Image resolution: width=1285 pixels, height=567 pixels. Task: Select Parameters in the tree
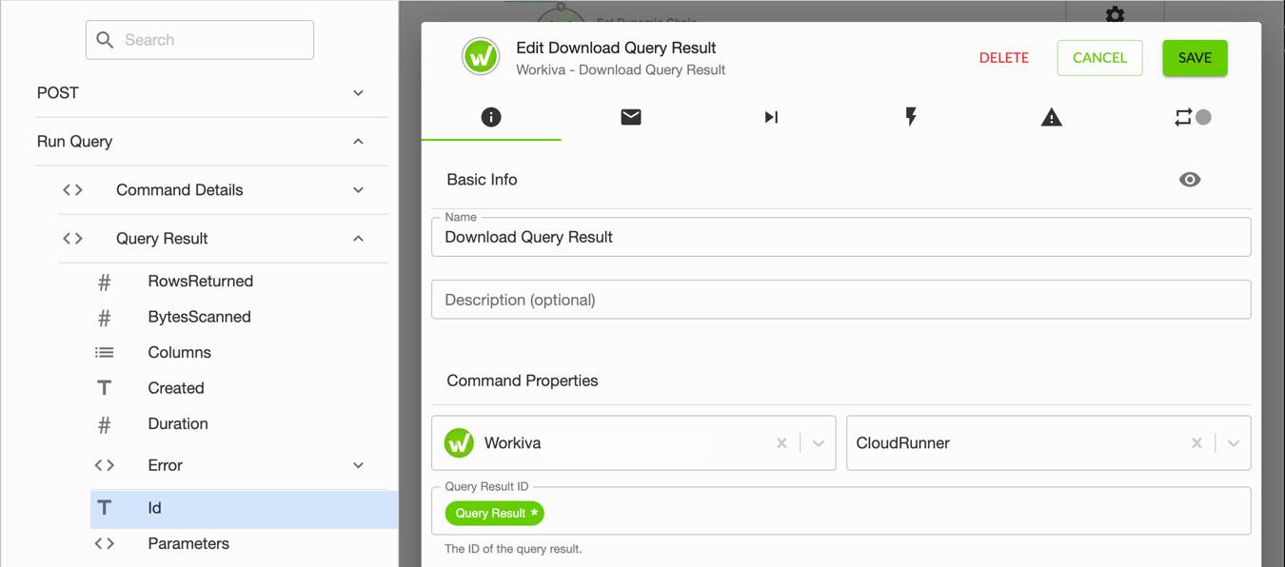188,544
